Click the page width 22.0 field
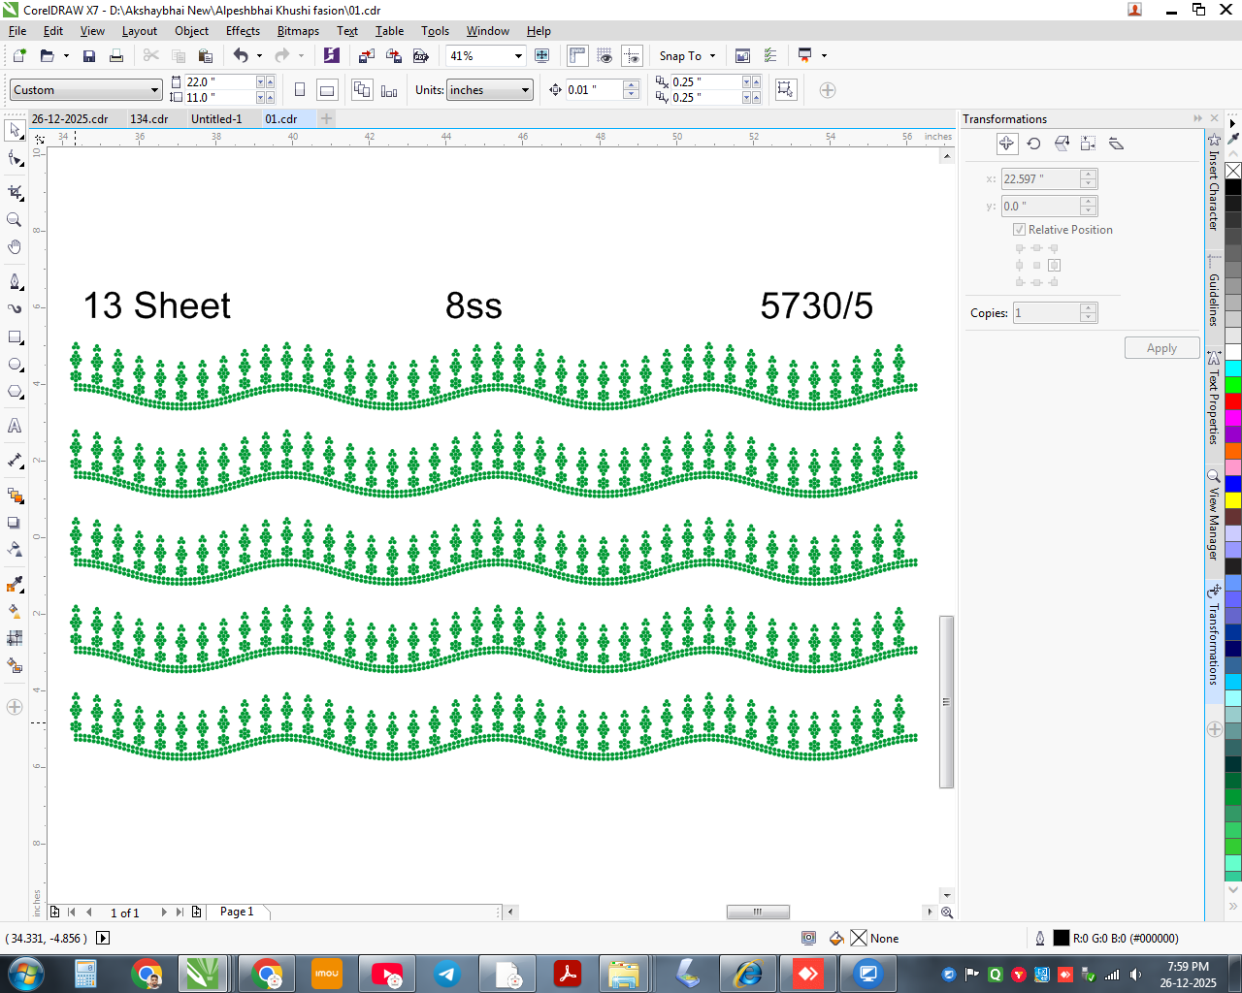Viewport: 1242px width, 993px height. (219, 82)
